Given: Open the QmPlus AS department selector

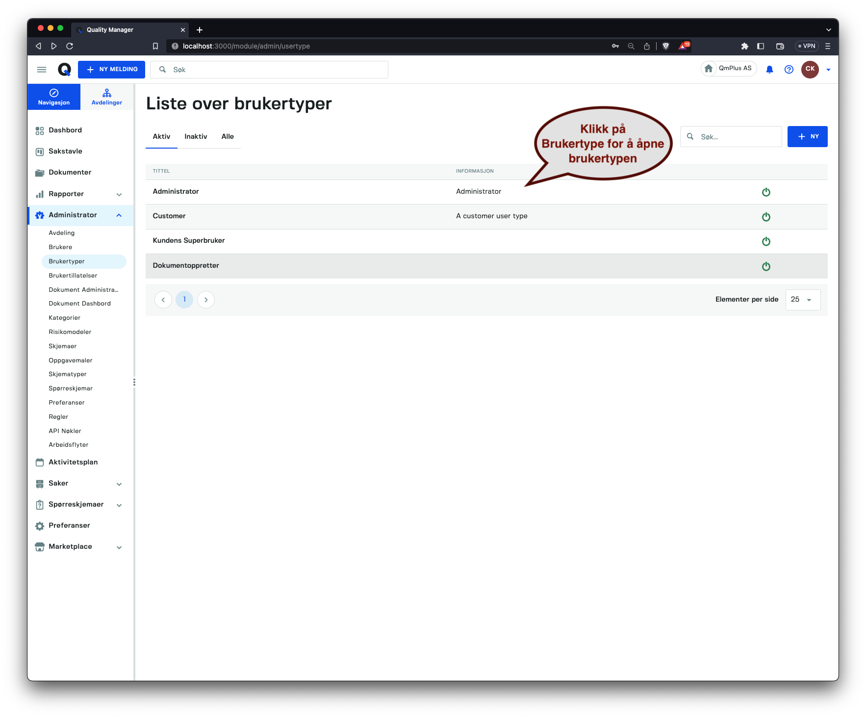Looking at the screenshot, I should [729, 69].
